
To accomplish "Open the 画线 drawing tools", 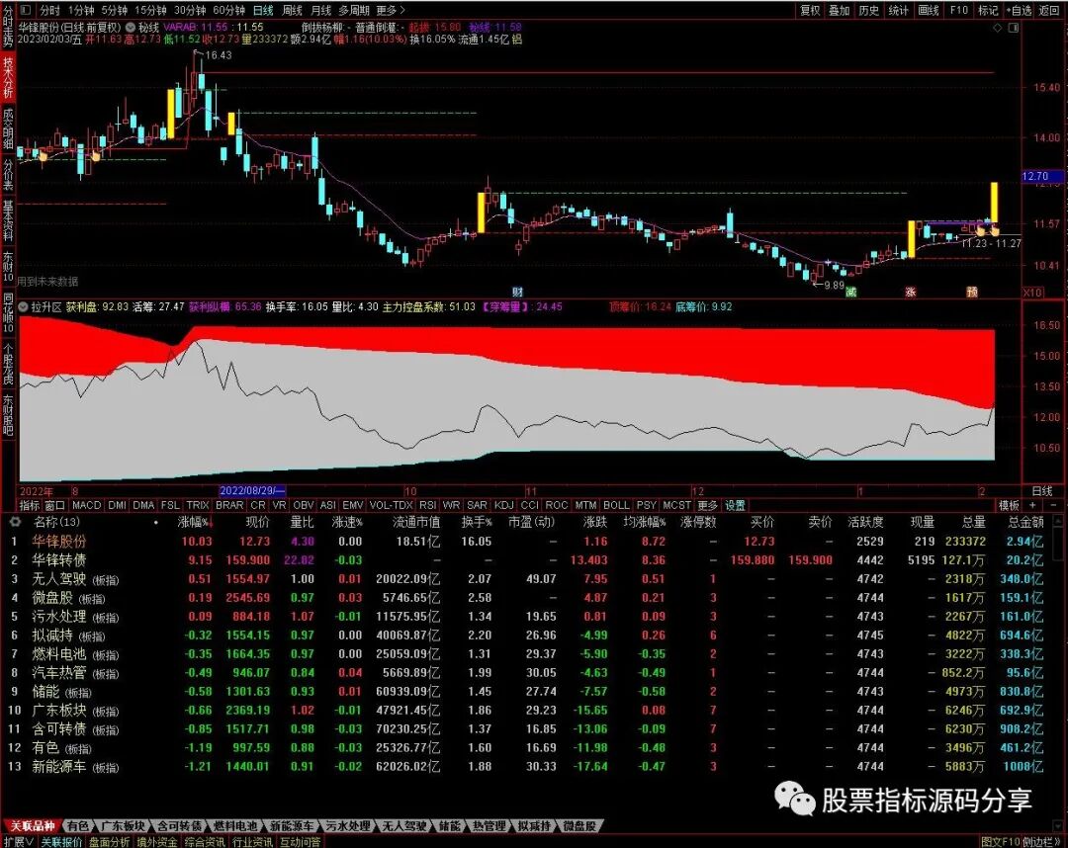I will point(929,10).
